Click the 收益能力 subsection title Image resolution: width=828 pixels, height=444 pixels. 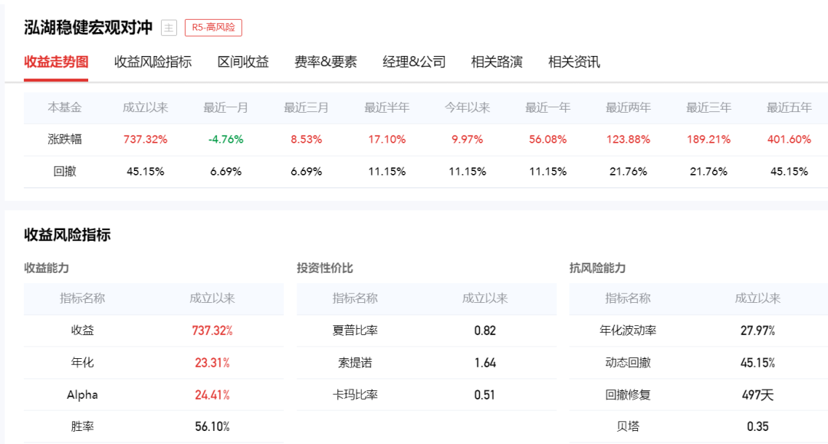pos(47,268)
